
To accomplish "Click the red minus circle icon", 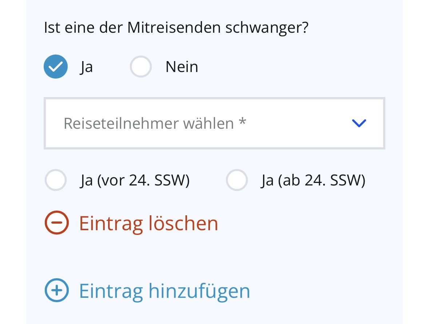I will point(56,223).
